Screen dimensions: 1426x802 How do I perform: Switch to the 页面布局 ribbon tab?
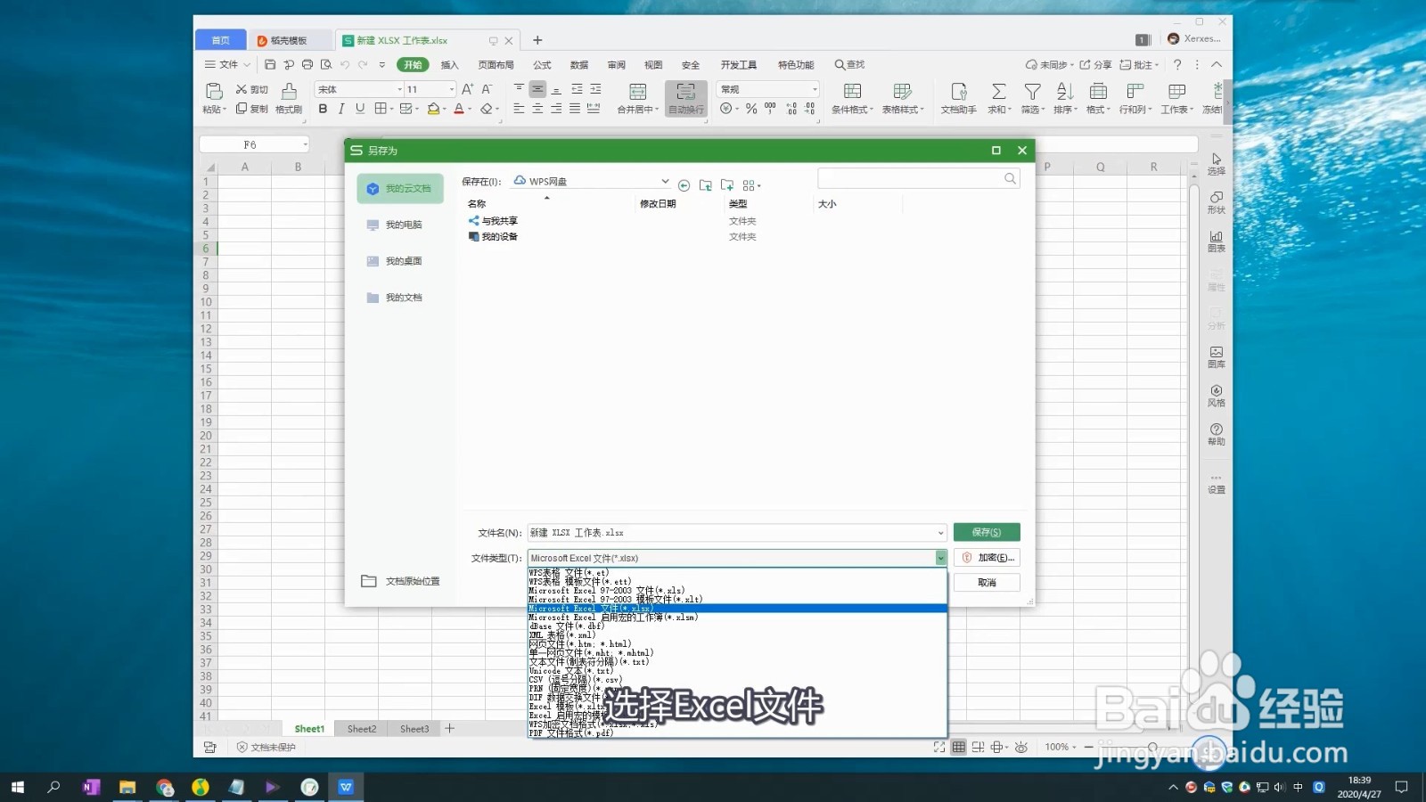point(496,65)
